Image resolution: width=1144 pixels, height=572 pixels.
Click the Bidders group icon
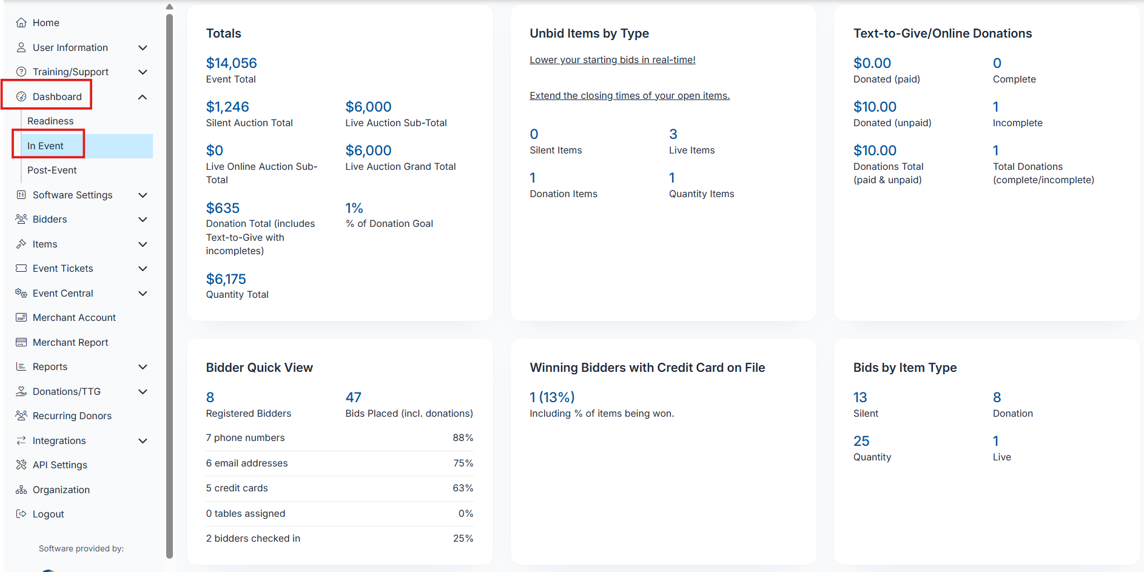click(x=21, y=219)
